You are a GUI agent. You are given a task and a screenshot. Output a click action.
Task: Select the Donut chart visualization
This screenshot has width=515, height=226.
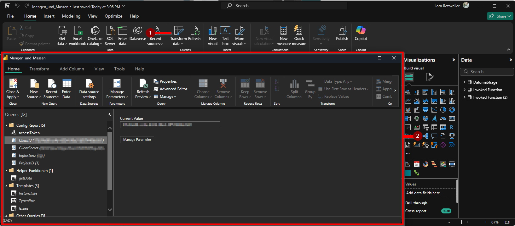pos(452,110)
